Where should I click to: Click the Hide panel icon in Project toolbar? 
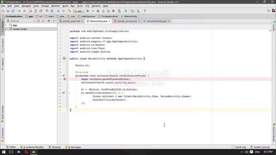[54, 21]
